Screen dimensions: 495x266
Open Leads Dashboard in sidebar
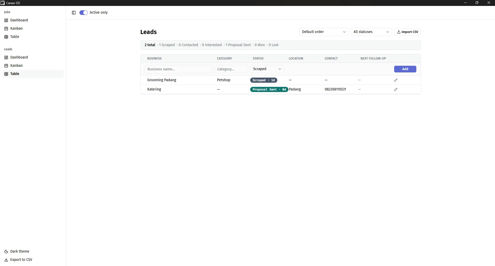tap(33, 57)
